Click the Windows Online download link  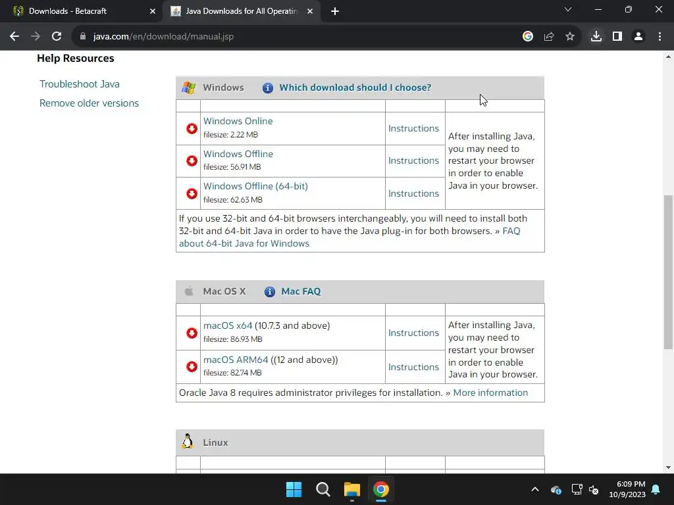tap(238, 121)
